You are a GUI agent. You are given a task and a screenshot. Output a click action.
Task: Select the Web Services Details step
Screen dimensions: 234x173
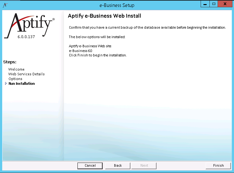click(26, 74)
